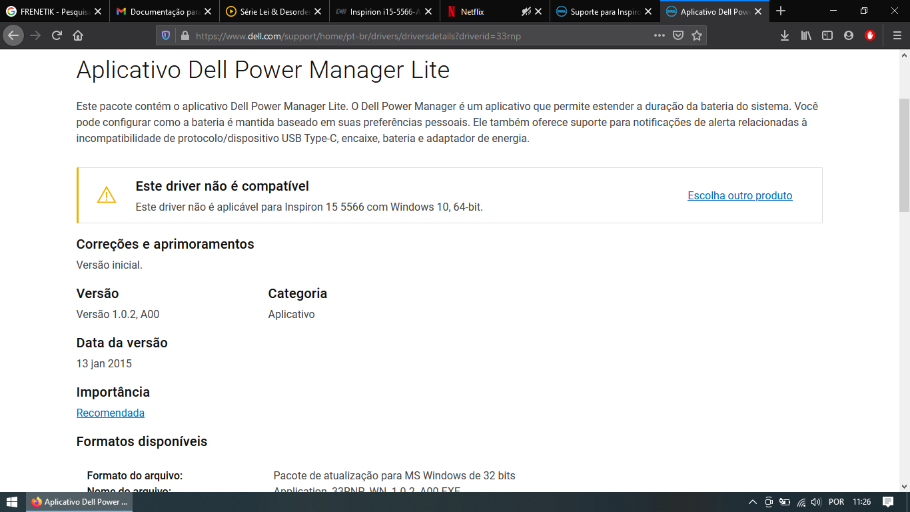Click the Escolha outro produto link

740,195
